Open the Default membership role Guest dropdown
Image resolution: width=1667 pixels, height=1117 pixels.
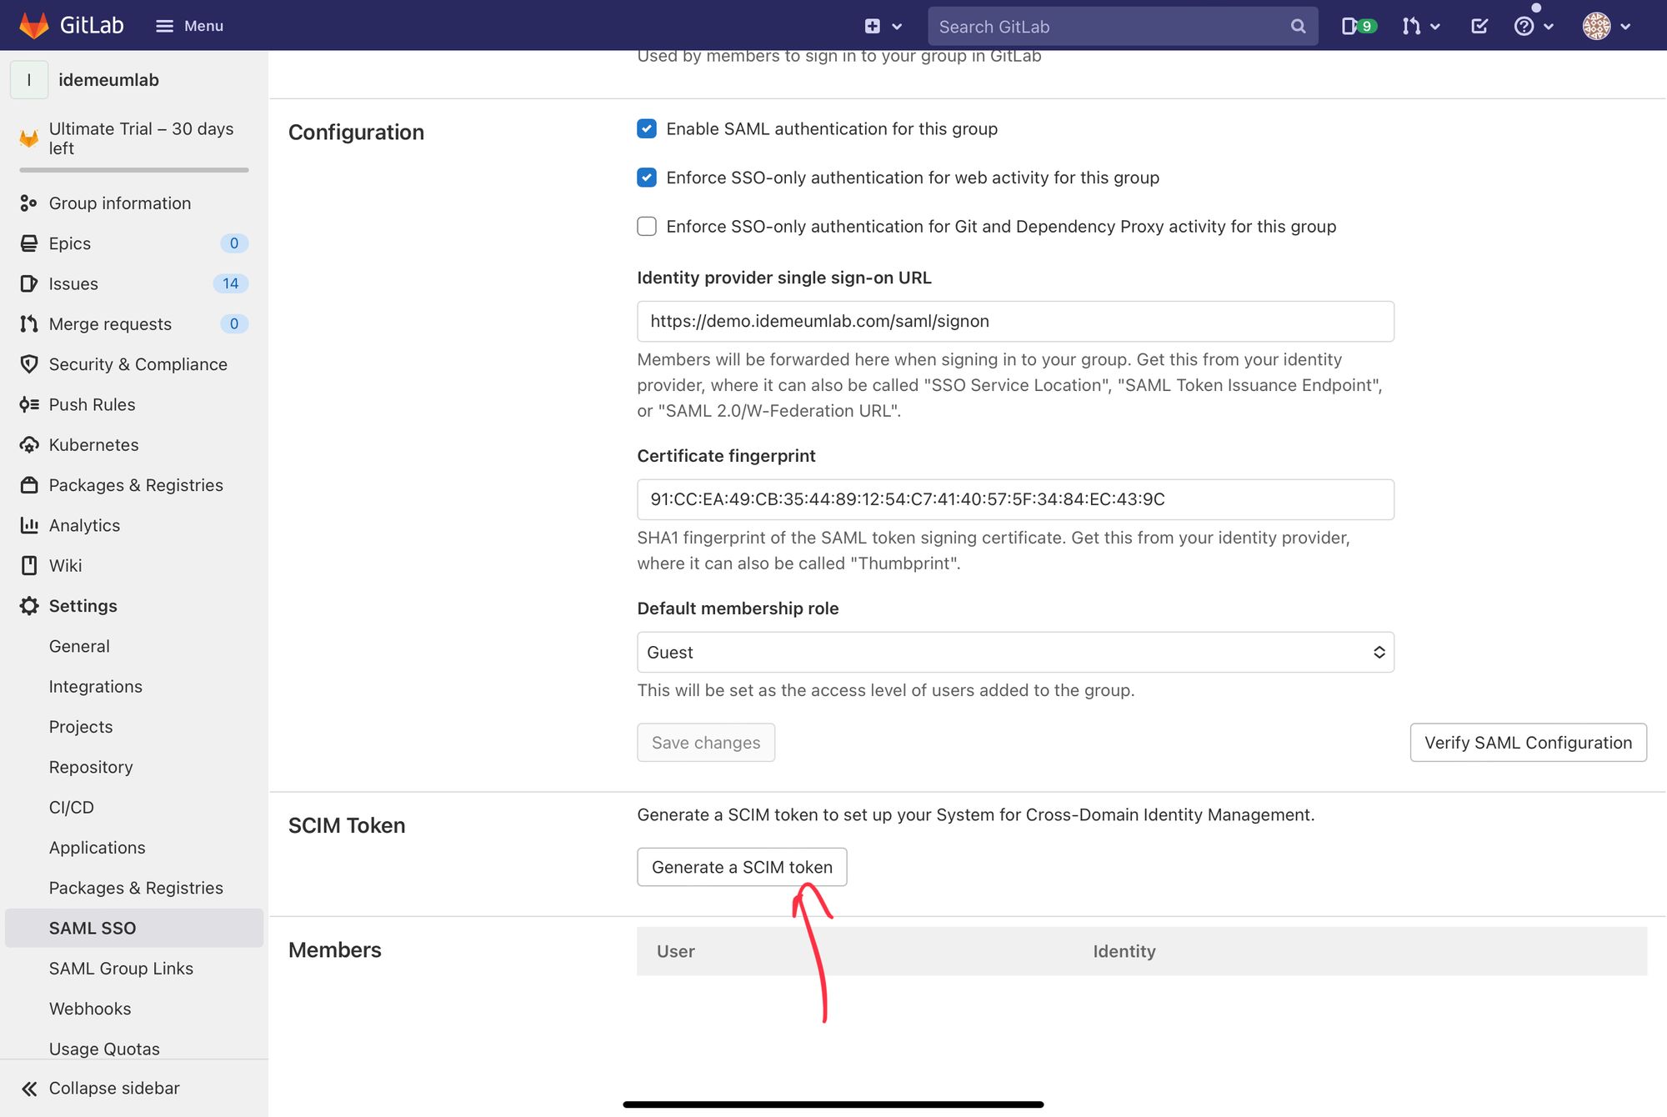tap(1015, 652)
